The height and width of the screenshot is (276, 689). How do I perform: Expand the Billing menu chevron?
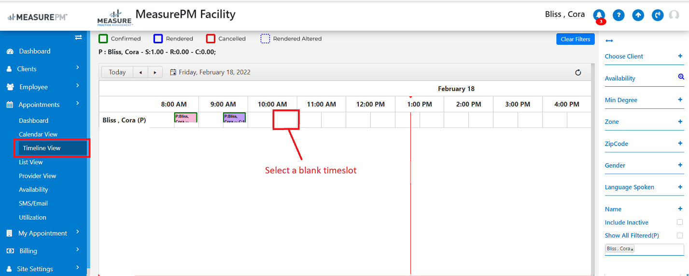point(78,250)
